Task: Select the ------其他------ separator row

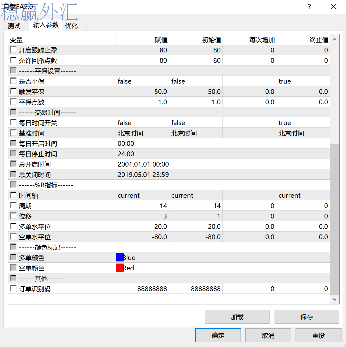Action: pos(169,278)
